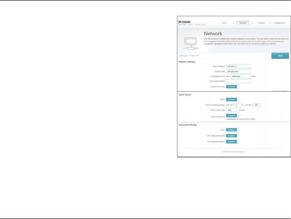Click the Subnet Mask field
The image size is (291, 219).
[x=238, y=71]
